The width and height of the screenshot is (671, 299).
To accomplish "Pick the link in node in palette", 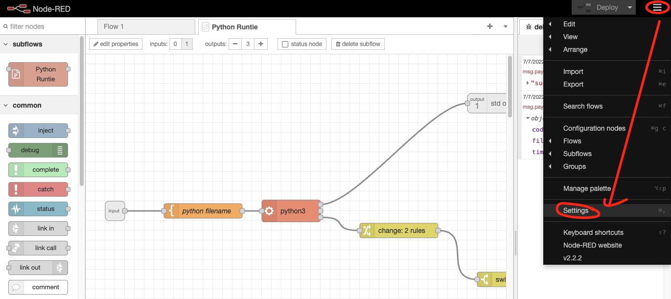I will coord(38,229).
